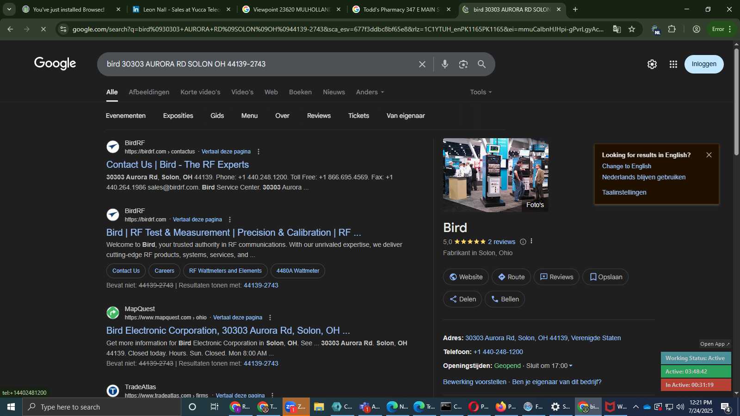Viewport: 740px width, 416px height.
Task: View site information icon in address bar
Action: (x=63, y=29)
